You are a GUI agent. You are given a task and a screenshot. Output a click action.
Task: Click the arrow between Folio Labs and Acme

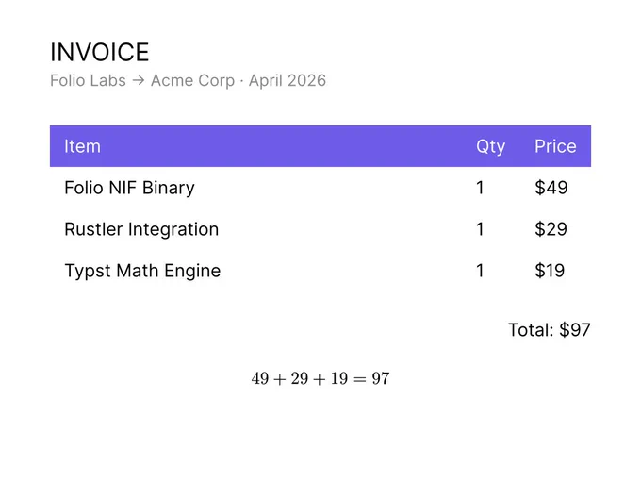coord(139,80)
